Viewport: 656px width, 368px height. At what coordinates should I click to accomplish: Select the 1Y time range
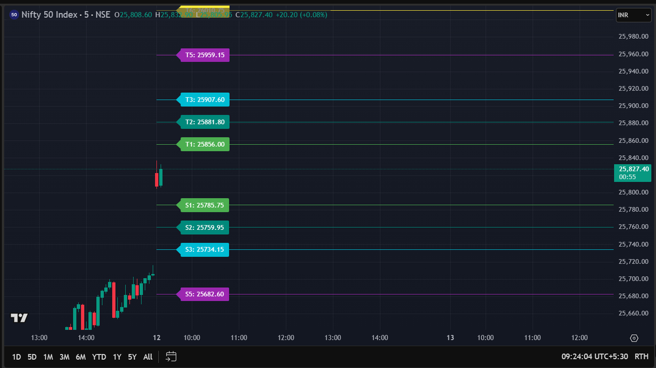click(x=117, y=357)
